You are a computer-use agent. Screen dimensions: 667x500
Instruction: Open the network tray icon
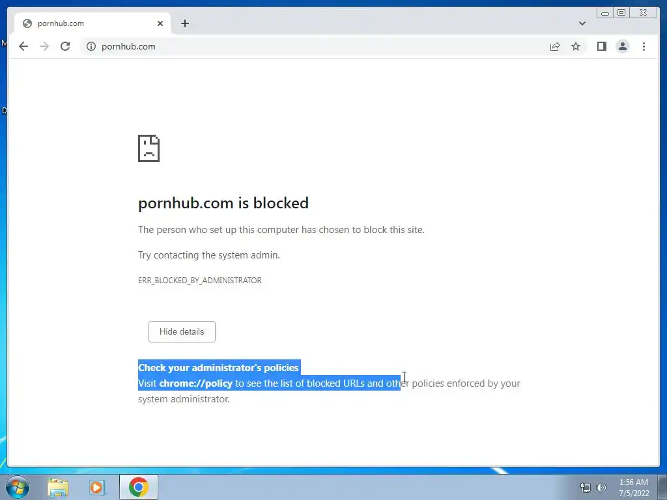[x=586, y=488]
